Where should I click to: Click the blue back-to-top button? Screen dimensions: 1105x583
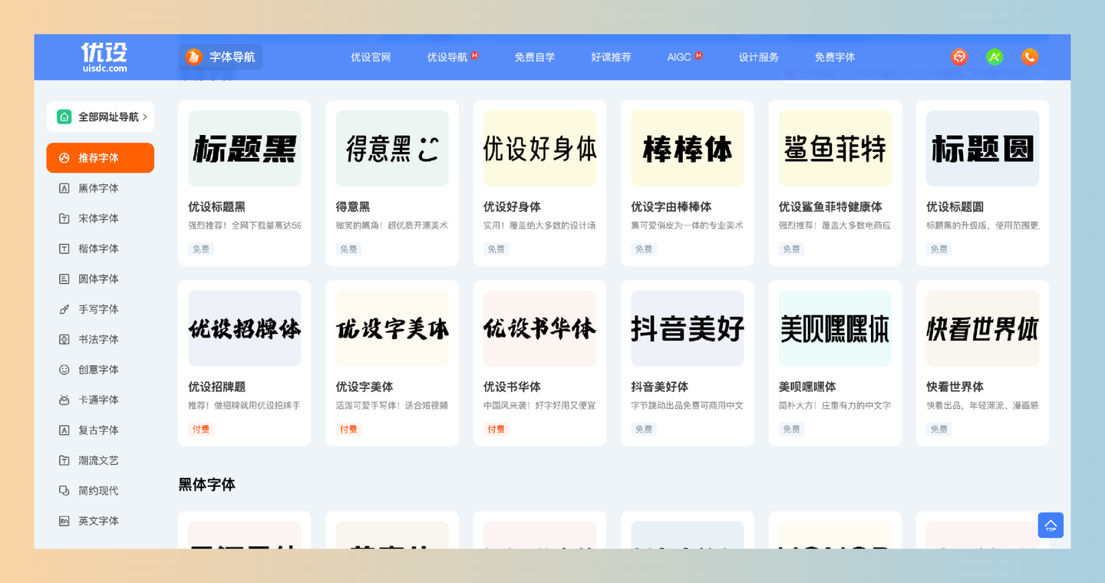[x=1051, y=525]
